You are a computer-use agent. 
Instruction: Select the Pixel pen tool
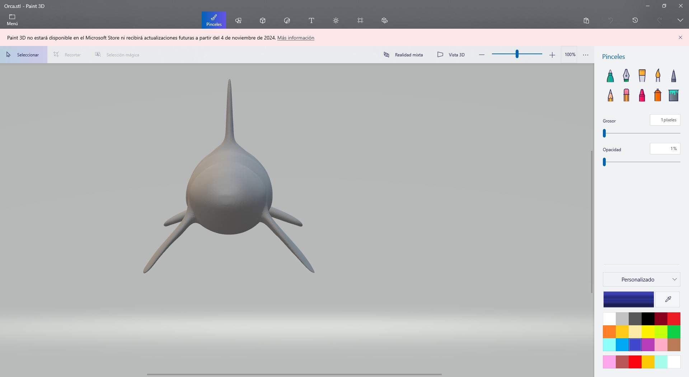tap(674, 76)
